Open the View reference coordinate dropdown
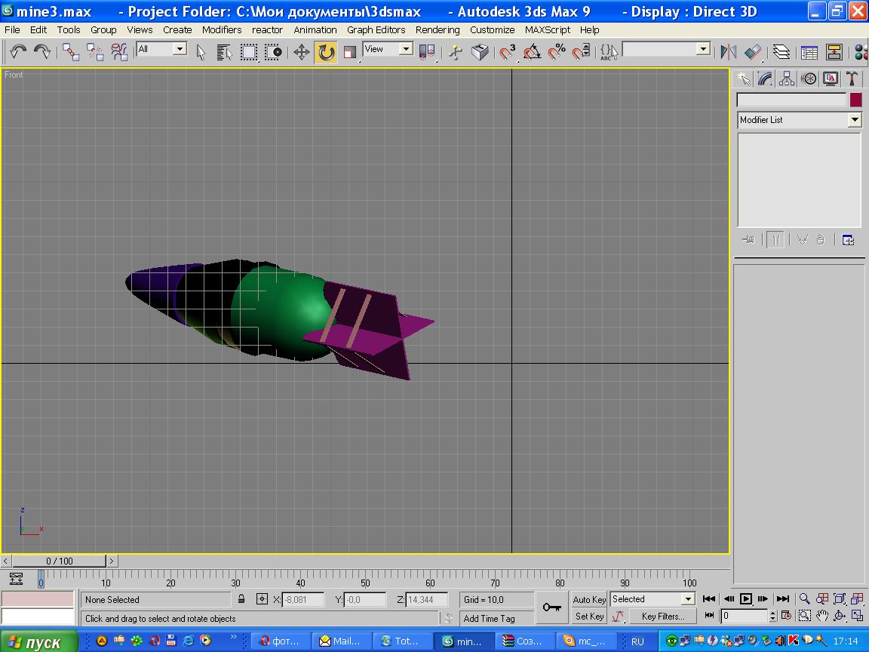Image resolution: width=869 pixels, height=652 pixels. point(405,49)
